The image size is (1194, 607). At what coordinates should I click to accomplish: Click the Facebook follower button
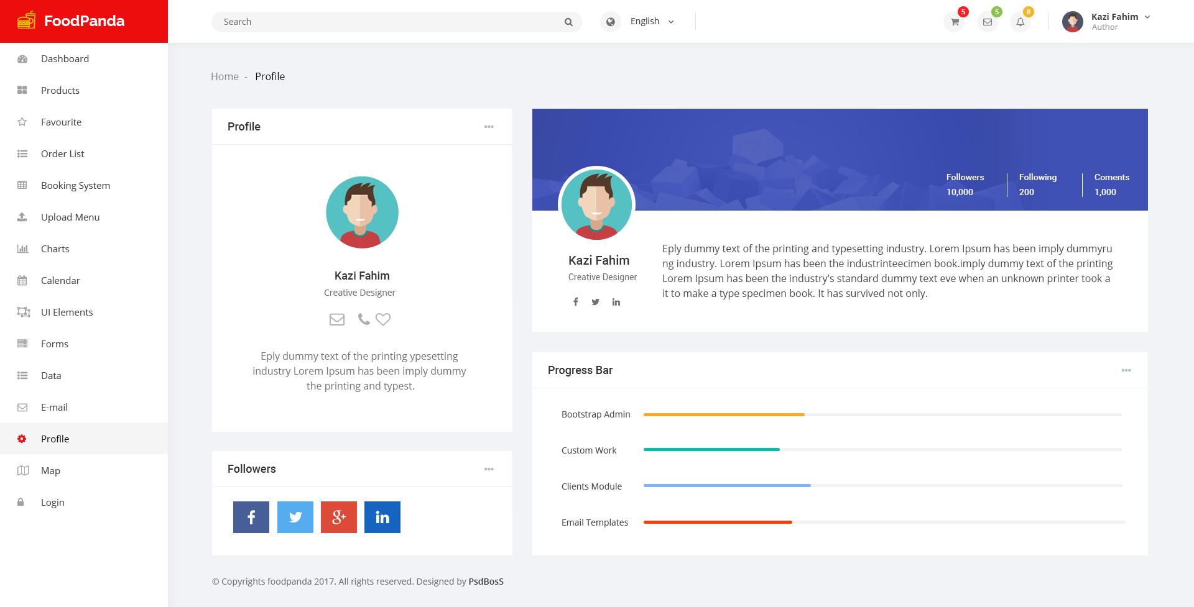tap(251, 517)
